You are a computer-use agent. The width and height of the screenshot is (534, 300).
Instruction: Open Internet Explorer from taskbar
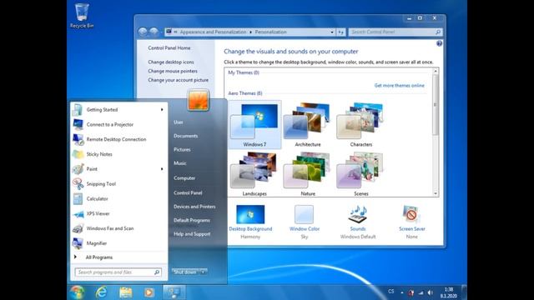(101, 292)
